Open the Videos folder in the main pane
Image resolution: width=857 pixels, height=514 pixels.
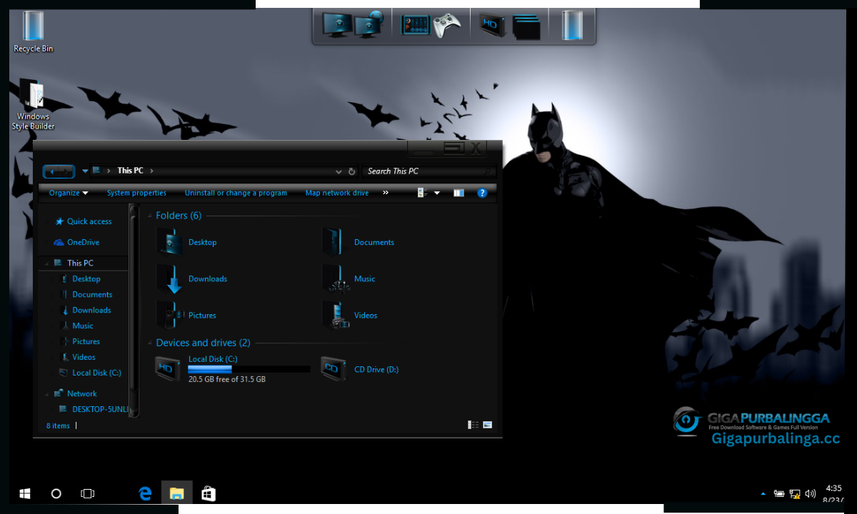(350, 315)
